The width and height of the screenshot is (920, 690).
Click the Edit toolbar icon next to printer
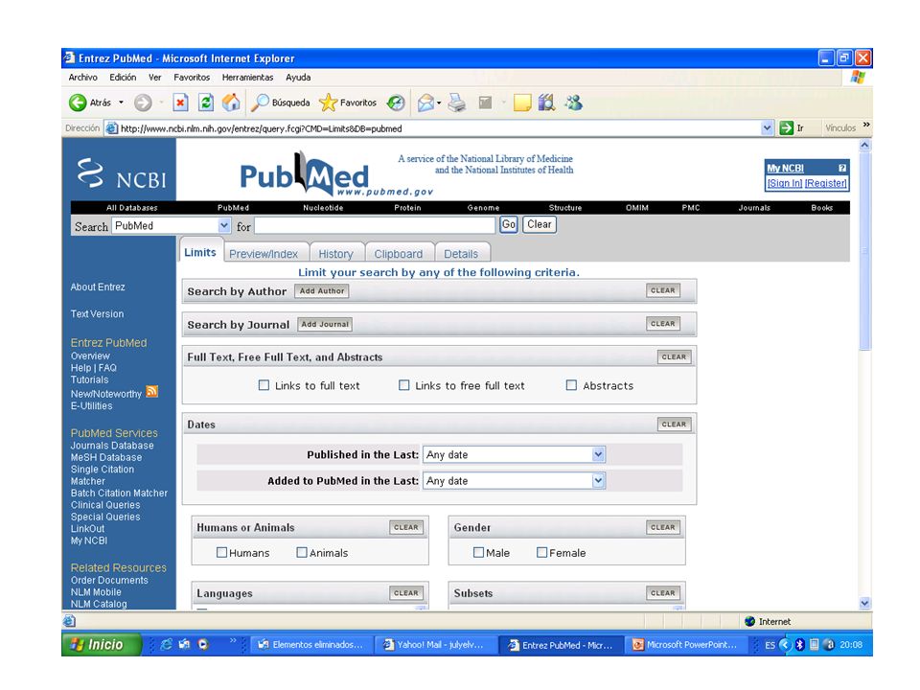(485, 103)
